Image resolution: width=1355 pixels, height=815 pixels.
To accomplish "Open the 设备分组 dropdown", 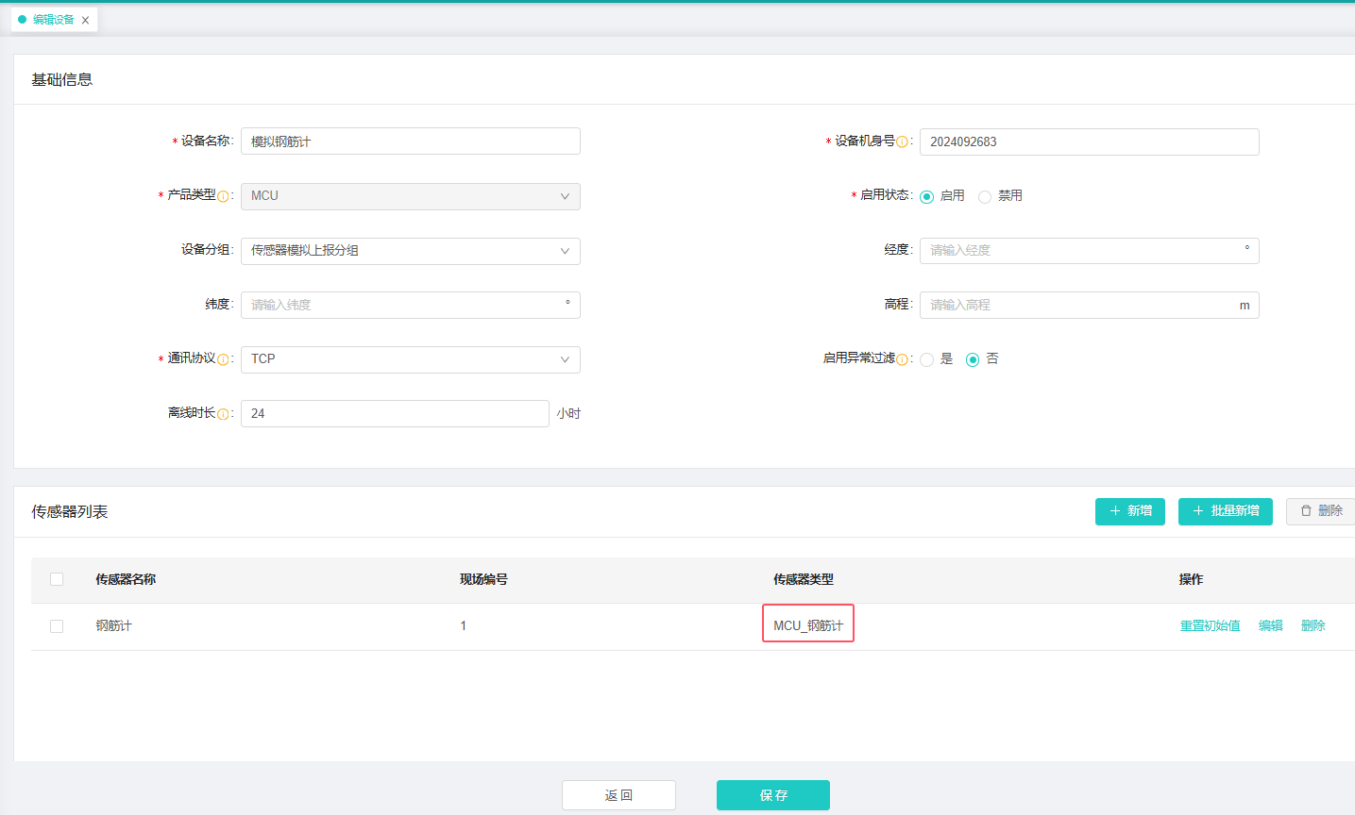I will pos(410,251).
